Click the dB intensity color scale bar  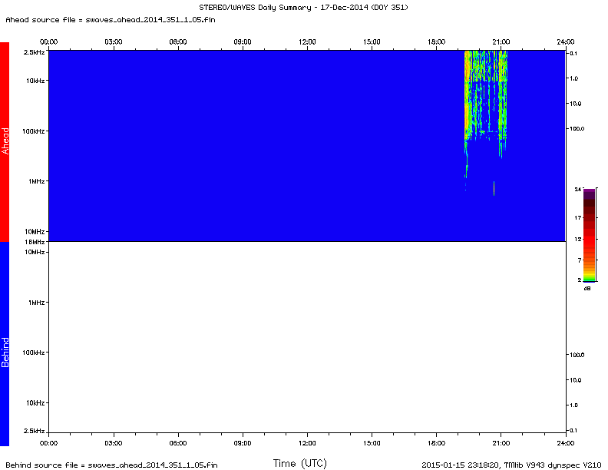(x=589, y=235)
